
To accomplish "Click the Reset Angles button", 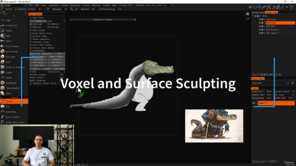I will tap(56, 57).
